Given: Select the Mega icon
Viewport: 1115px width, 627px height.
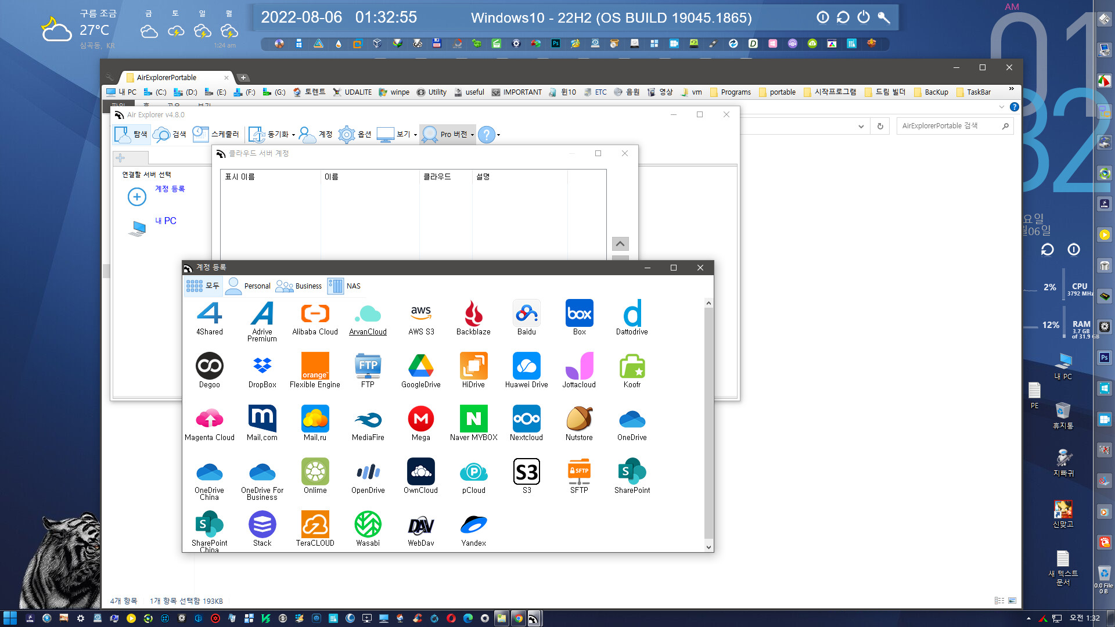Looking at the screenshot, I should [x=421, y=424].
